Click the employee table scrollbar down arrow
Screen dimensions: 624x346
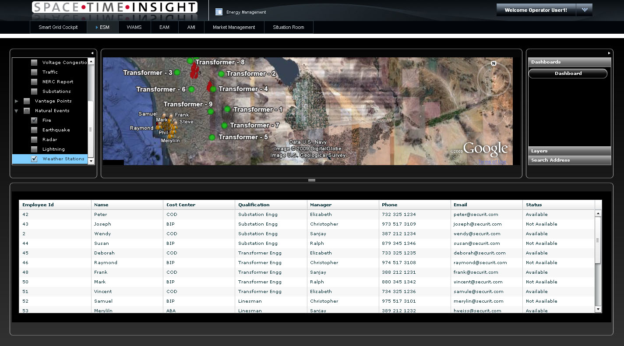coord(598,309)
